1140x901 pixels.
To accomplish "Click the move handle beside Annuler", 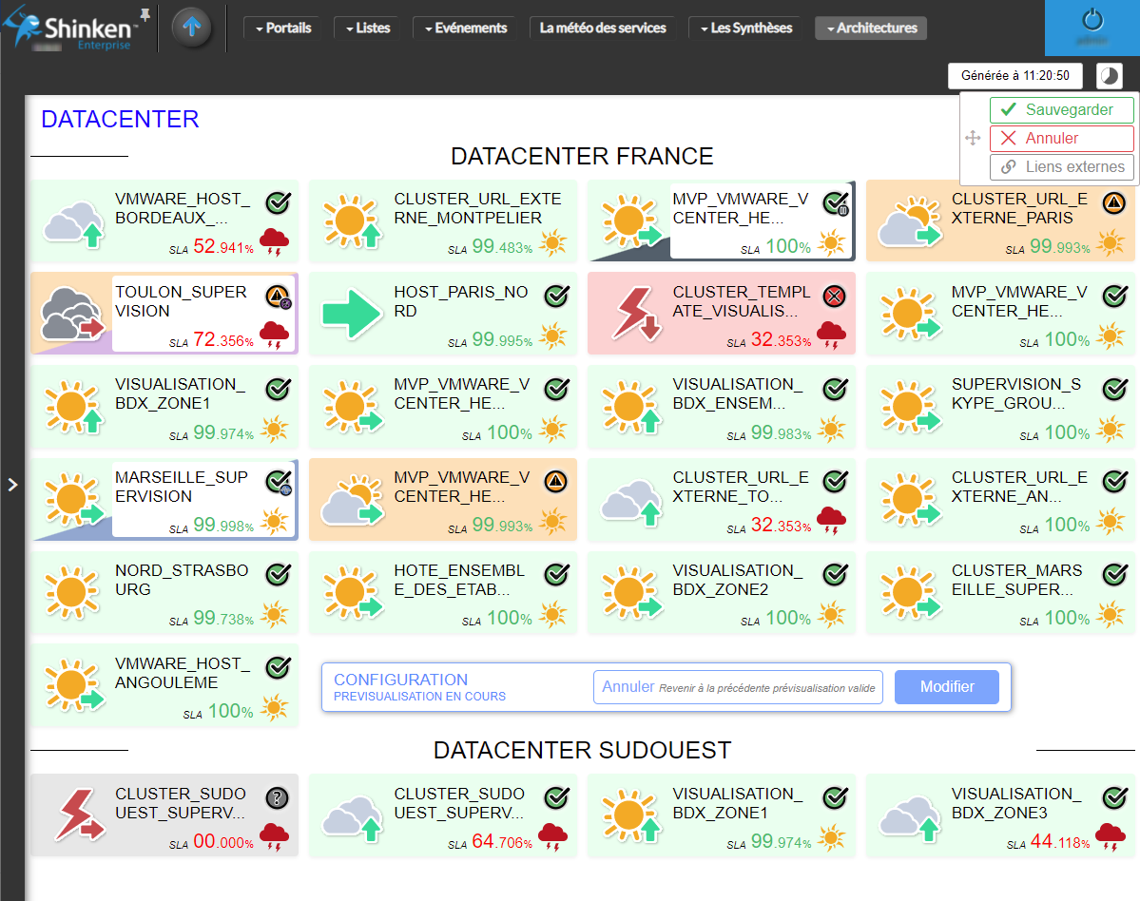I will (973, 139).
